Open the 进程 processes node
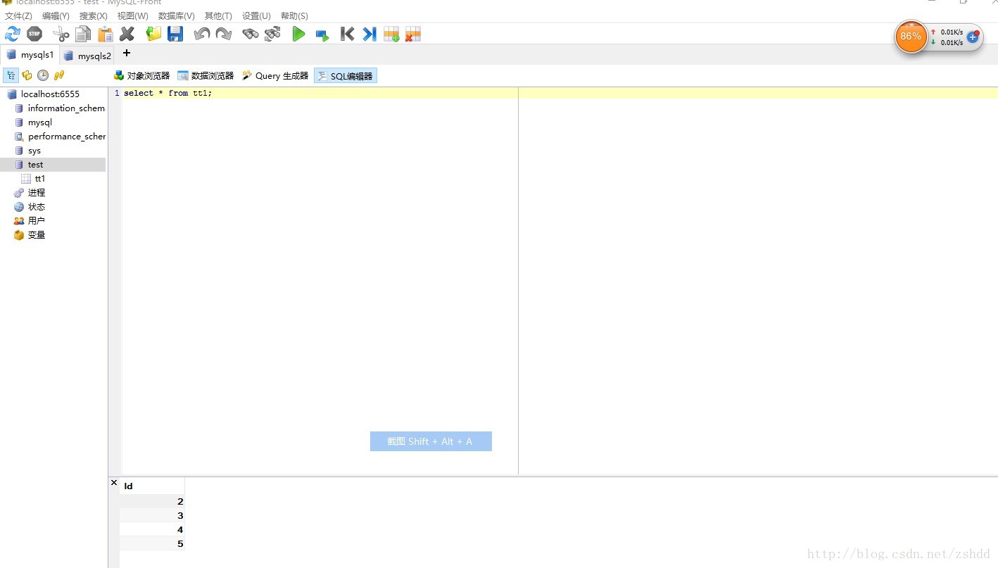 [x=36, y=192]
